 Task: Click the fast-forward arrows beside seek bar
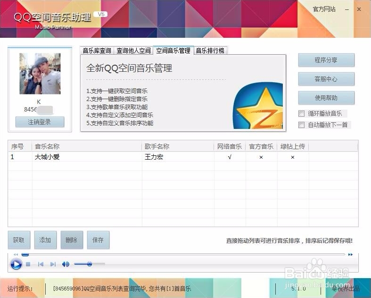pos(350,255)
